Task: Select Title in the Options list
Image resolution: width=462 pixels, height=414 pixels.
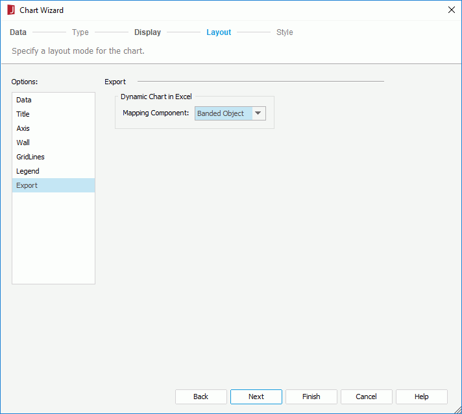Action: (53, 114)
